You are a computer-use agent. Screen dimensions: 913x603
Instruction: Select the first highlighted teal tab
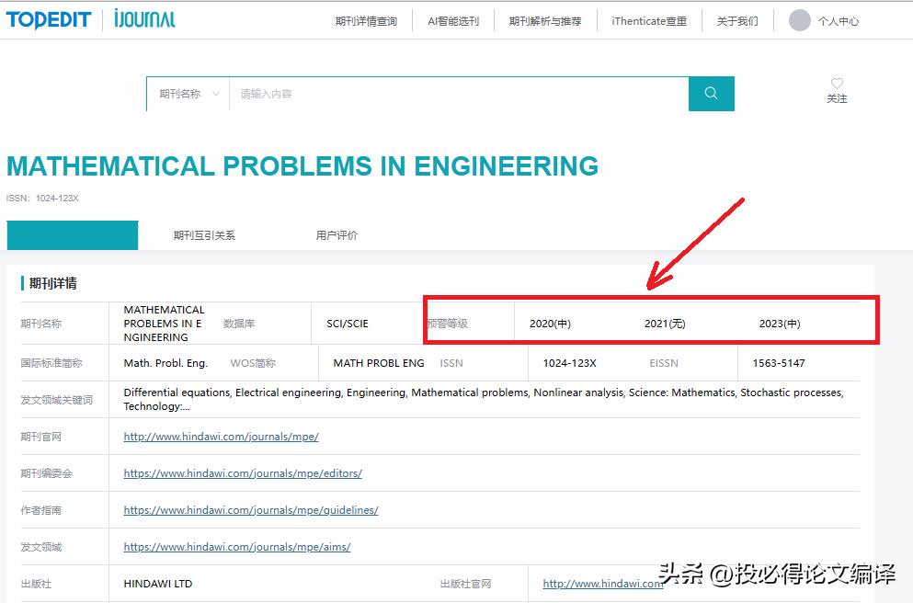tap(72, 234)
